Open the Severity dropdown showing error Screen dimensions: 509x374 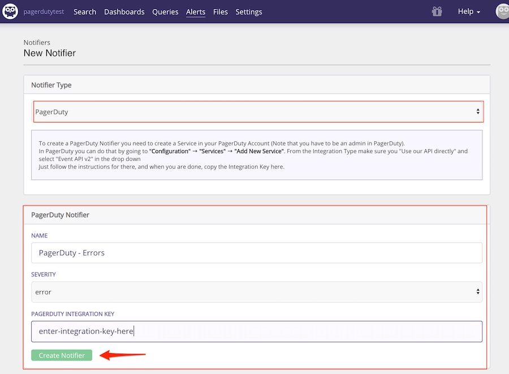[x=257, y=292]
